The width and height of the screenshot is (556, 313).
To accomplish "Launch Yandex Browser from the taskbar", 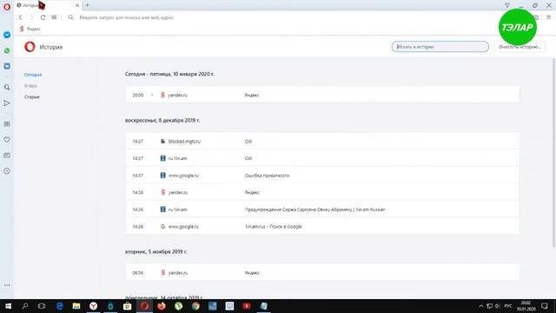I will (x=93, y=306).
